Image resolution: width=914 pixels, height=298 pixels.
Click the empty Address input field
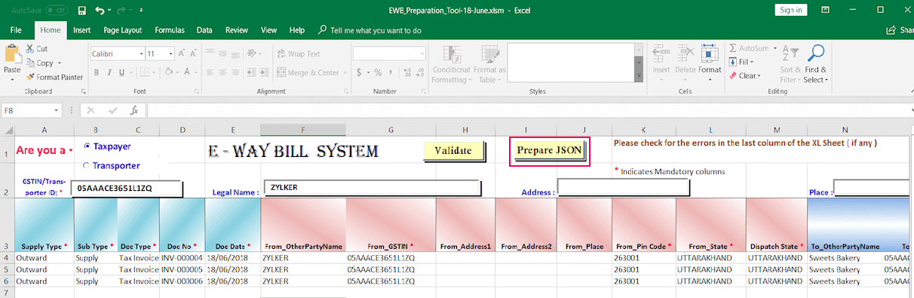click(624, 186)
